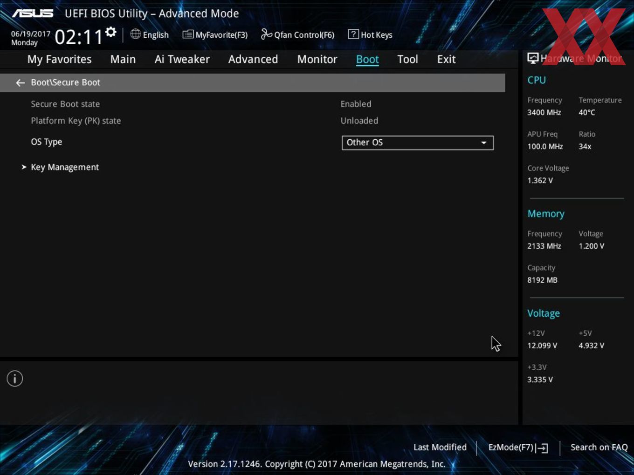Click Search on FAQ

[599, 448]
